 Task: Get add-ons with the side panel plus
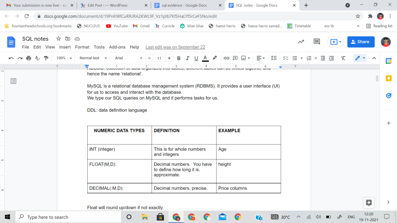pos(388,123)
